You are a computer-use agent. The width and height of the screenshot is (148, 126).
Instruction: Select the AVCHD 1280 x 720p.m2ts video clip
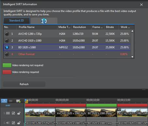click(40, 113)
